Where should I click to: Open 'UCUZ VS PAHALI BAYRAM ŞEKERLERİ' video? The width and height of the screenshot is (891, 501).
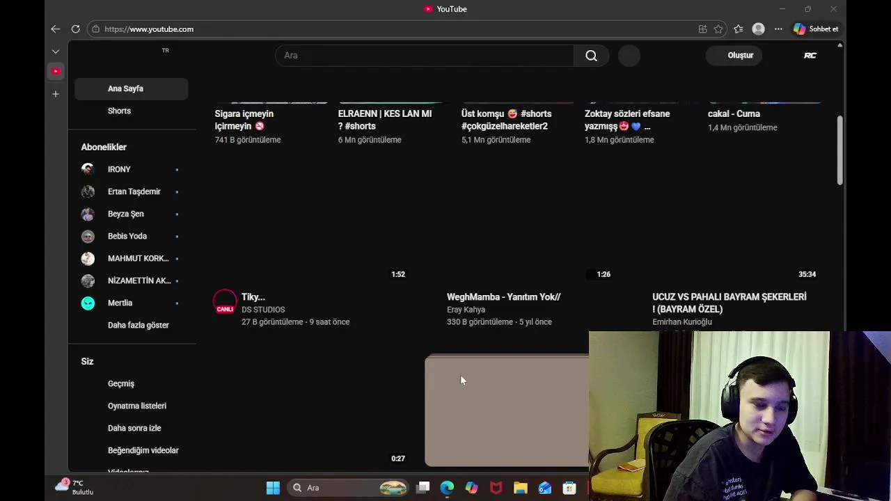730,303
